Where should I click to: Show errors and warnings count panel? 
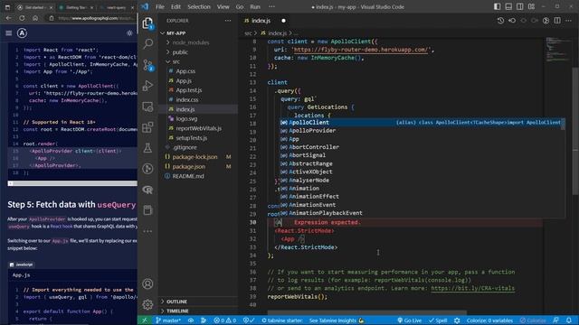point(225,320)
